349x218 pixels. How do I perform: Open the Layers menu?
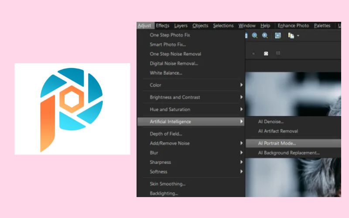[x=181, y=26]
